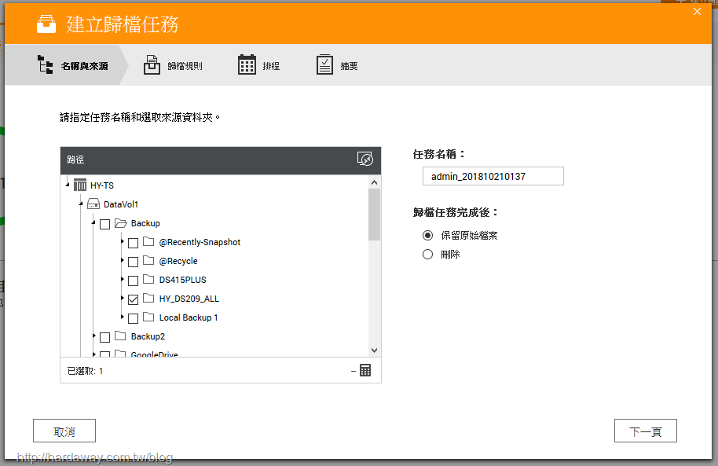This screenshot has height=466, width=718.
Task: Select the DataVol1 tree label
Action: (121, 204)
